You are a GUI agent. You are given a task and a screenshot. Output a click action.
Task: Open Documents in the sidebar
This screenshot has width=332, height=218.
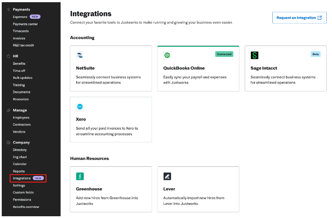click(x=21, y=92)
